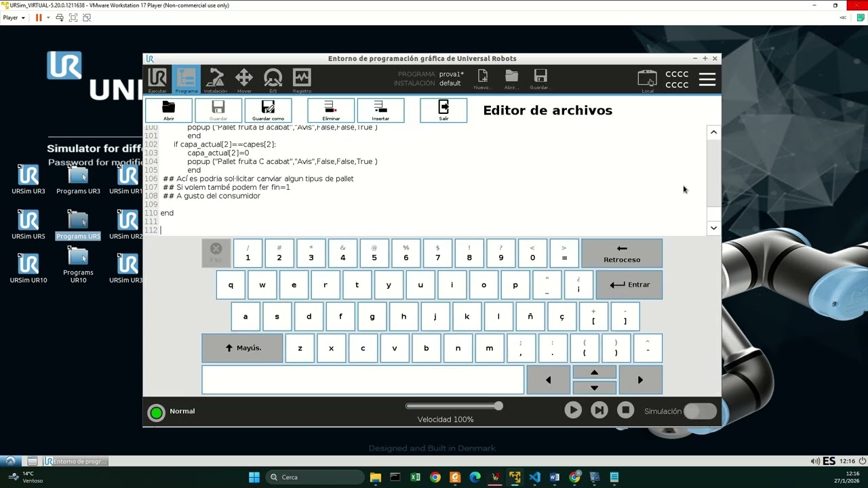Tap the ç key
The image size is (868, 488).
tap(561, 317)
